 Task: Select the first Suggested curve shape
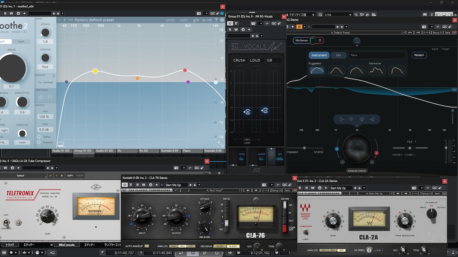pos(316,70)
